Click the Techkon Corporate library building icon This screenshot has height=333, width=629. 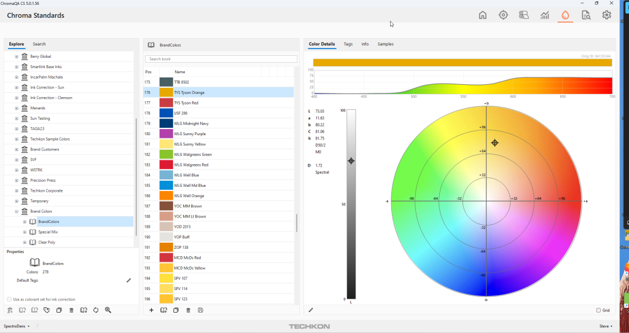(x=25, y=190)
